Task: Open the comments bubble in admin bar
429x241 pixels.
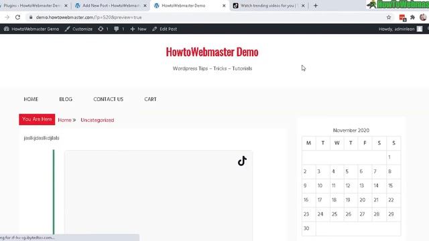Action: click(119, 29)
